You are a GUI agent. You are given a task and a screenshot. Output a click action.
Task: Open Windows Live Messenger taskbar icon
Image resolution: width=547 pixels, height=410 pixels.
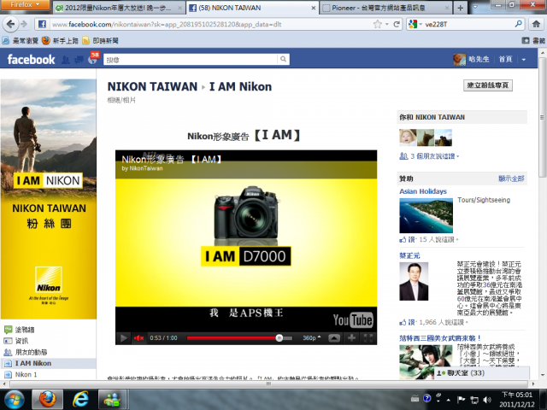(x=112, y=399)
